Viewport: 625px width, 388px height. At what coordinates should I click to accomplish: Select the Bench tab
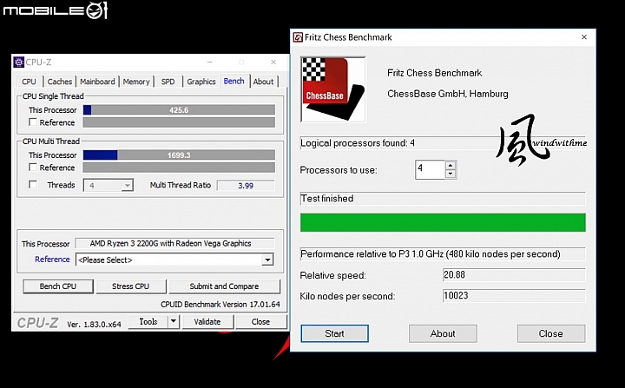click(234, 81)
